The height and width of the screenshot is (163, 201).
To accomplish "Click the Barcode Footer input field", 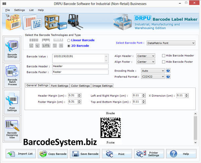I will tap(80, 72).
